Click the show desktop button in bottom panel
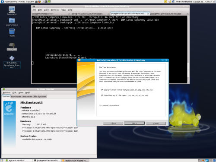 (x=2, y=160)
